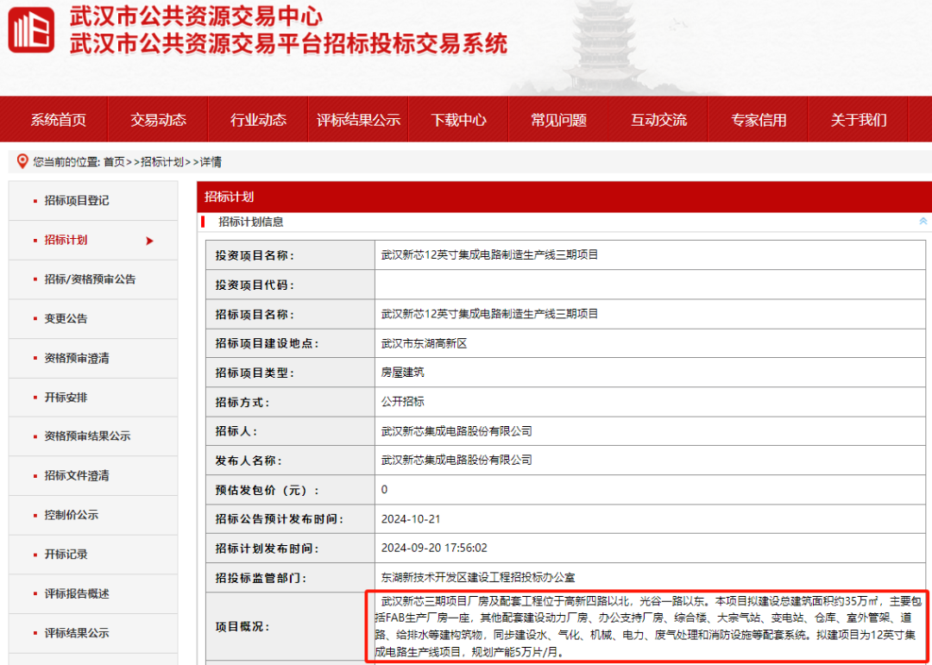Open 系统首页 in the navigation bar
Viewport: 932px width, 665px height.
(x=58, y=120)
